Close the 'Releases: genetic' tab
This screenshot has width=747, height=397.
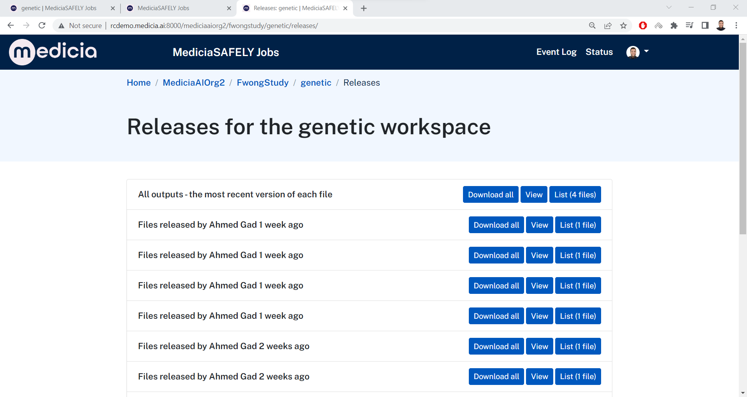click(x=345, y=8)
